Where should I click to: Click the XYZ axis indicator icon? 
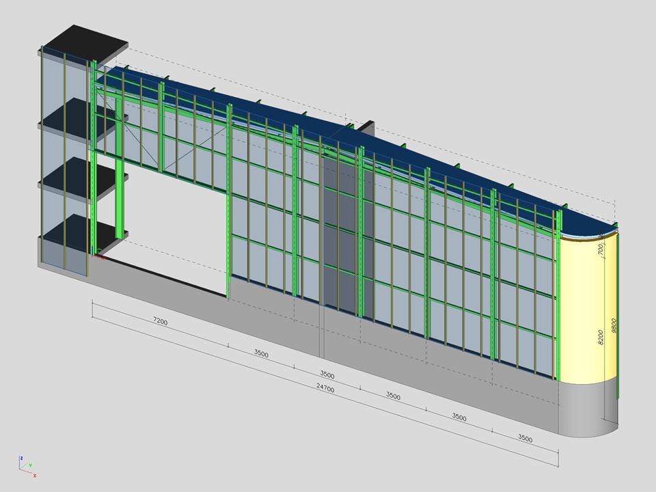(26, 465)
